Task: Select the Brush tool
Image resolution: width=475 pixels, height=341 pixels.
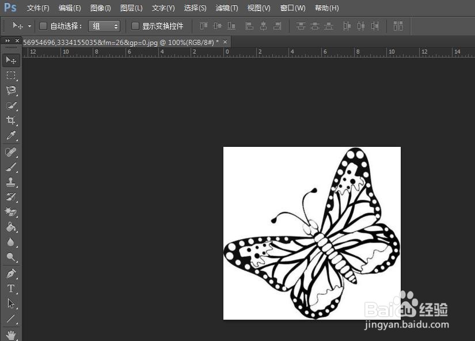Action: [x=11, y=167]
